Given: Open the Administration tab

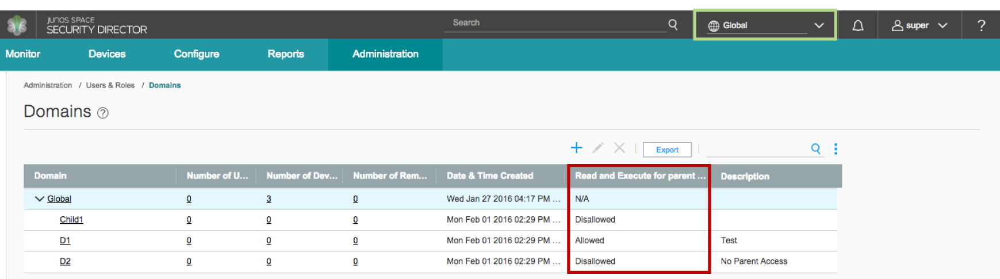Looking at the screenshot, I should click(x=385, y=54).
